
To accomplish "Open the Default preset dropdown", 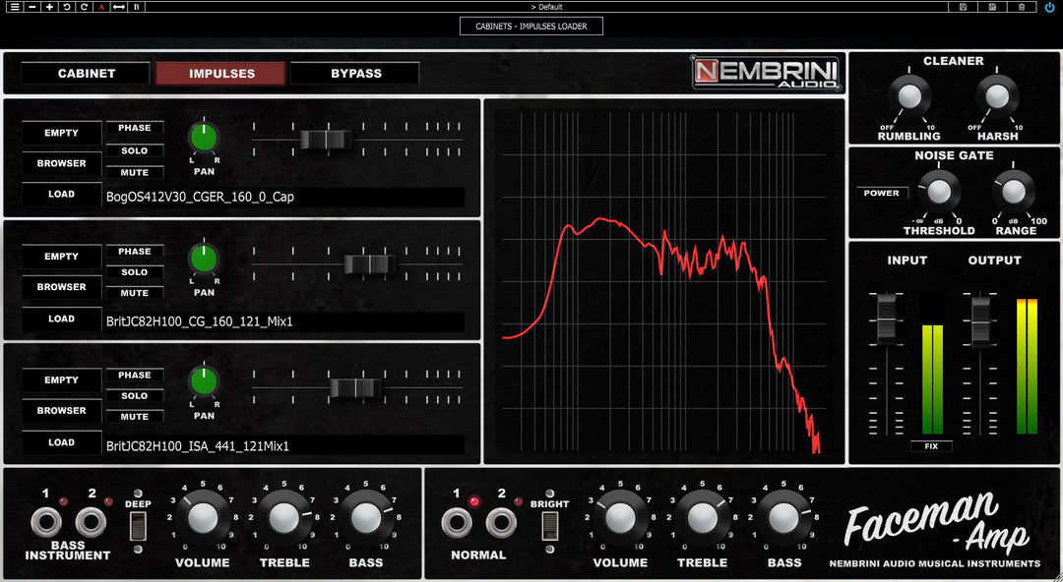I will pyautogui.click(x=546, y=7).
